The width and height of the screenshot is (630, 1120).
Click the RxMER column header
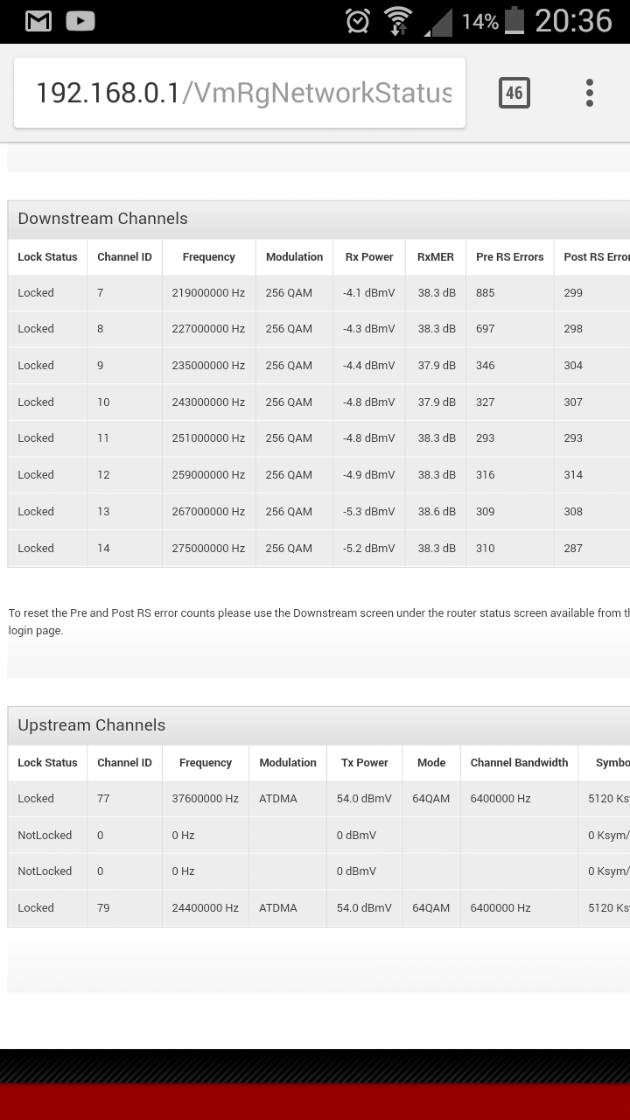pyautogui.click(x=436, y=257)
